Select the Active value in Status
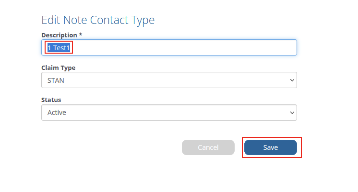This screenshot has width=358, height=192. [x=57, y=113]
